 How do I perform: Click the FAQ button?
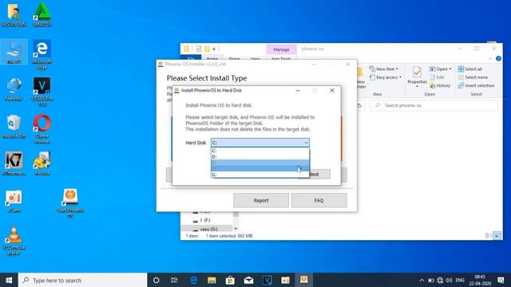point(319,200)
